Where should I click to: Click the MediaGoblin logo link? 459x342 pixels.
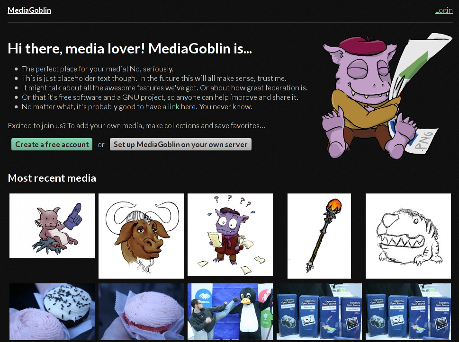tap(29, 10)
